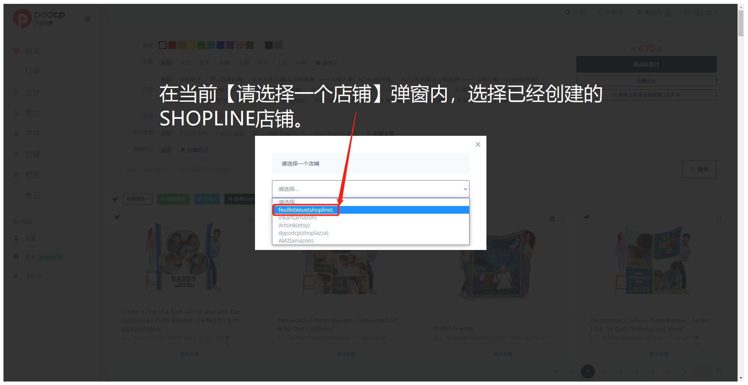Expand the DADDY blanket card fullscreen icon
Image resolution: width=748 pixels, height=385 pixels.
tap(250, 219)
